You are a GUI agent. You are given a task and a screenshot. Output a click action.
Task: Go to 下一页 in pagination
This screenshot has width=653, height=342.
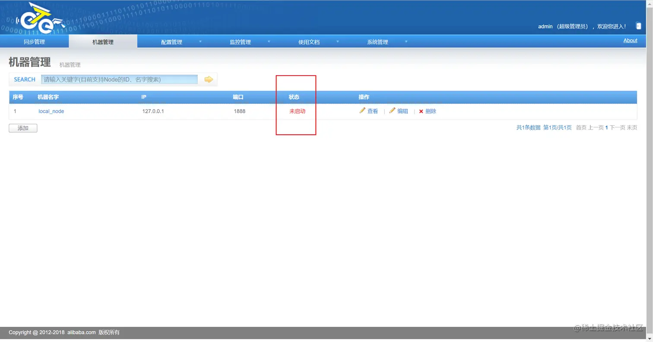click(618, 127)
